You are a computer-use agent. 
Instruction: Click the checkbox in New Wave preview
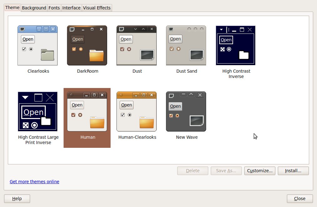tap(171, 116)
